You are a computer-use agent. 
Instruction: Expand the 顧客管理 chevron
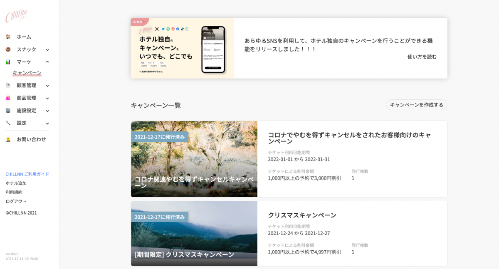(x=47, y=86)
